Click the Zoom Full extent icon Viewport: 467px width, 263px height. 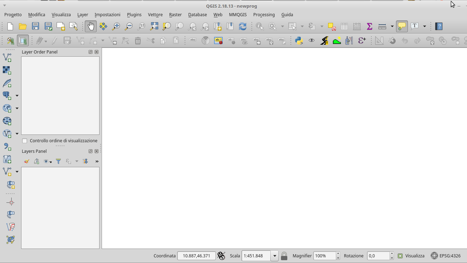[x=154, y=26]
